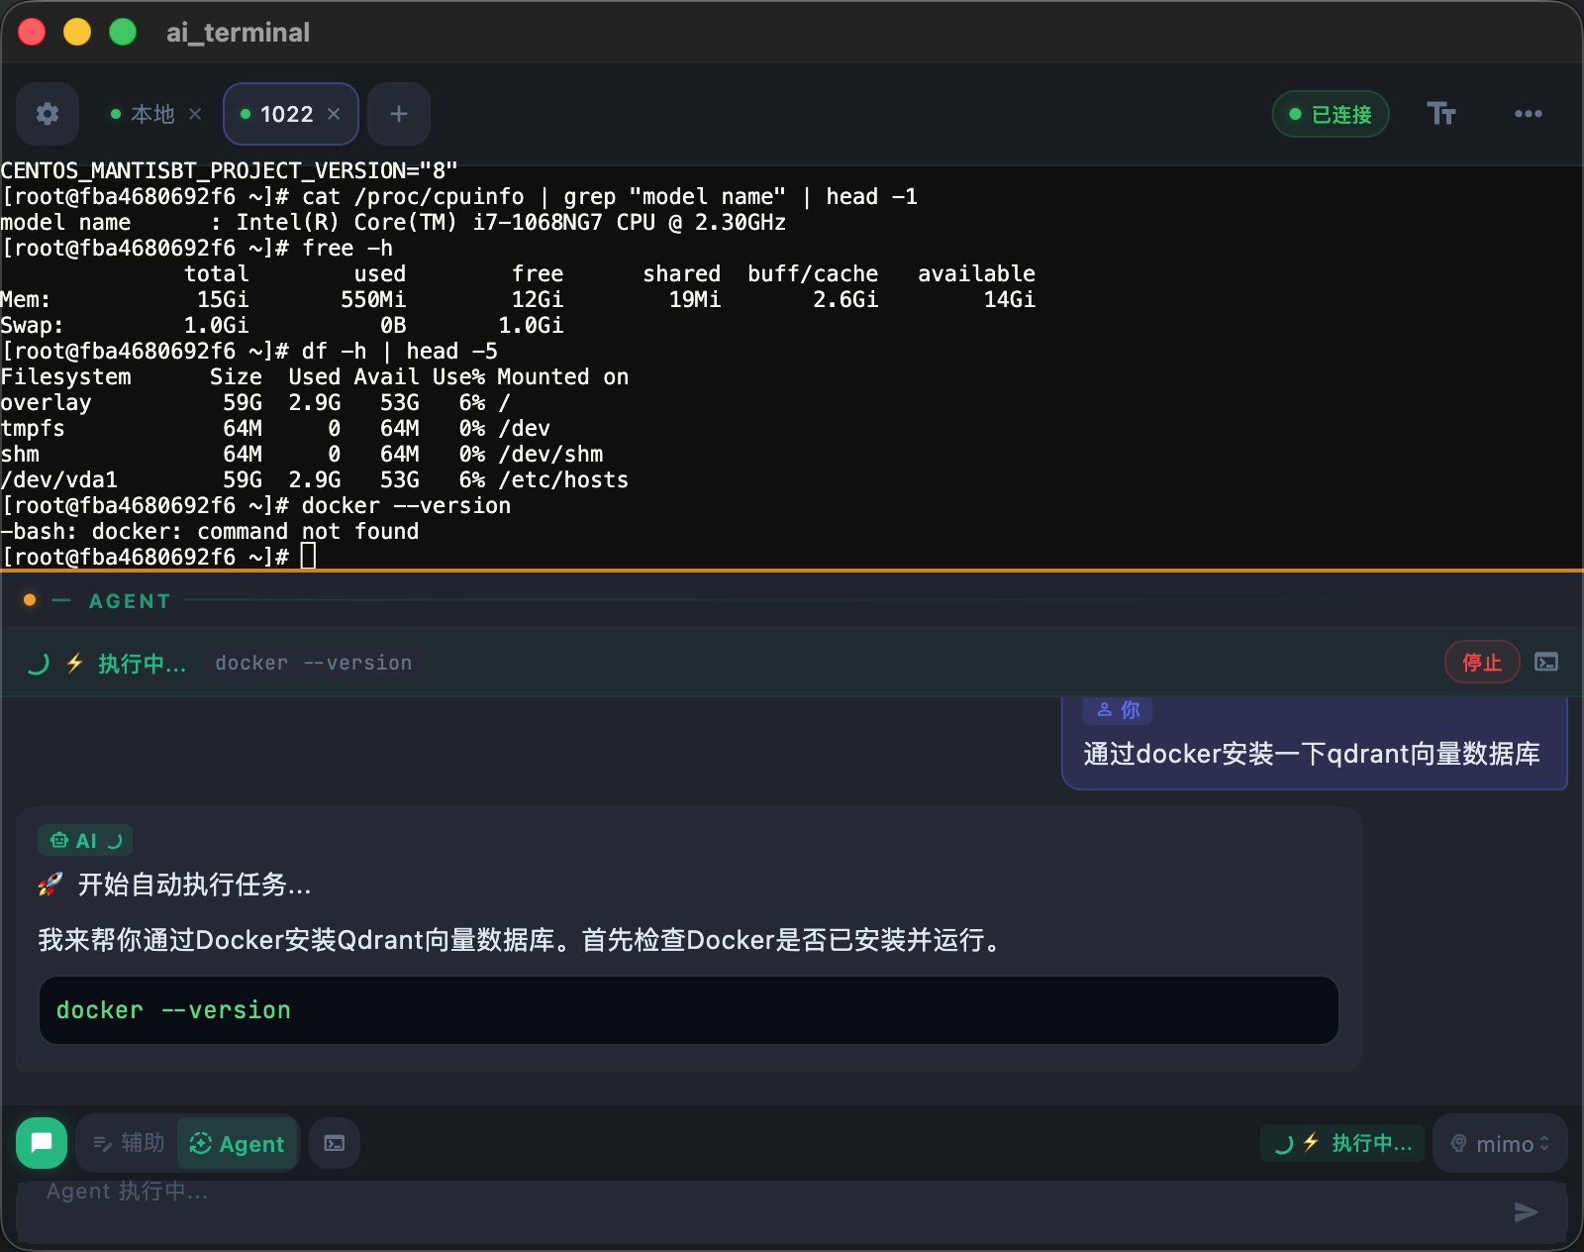The image size is (1584, 1252).
Task: Add a new terminal tab
Action: [399, 114]
